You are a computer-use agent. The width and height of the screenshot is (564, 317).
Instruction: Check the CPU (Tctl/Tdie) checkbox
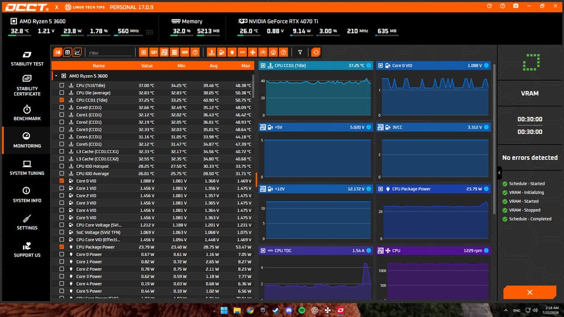click(x=62, y=86)
